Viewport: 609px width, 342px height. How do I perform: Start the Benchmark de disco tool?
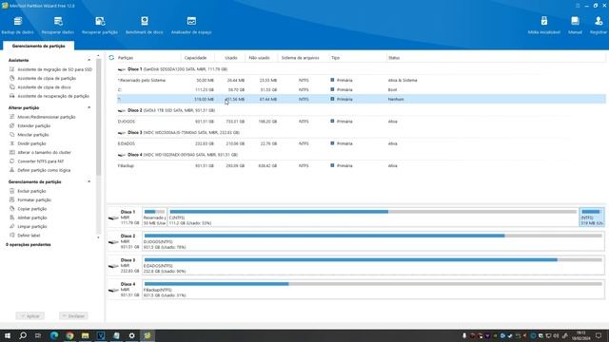pos(145,26)
